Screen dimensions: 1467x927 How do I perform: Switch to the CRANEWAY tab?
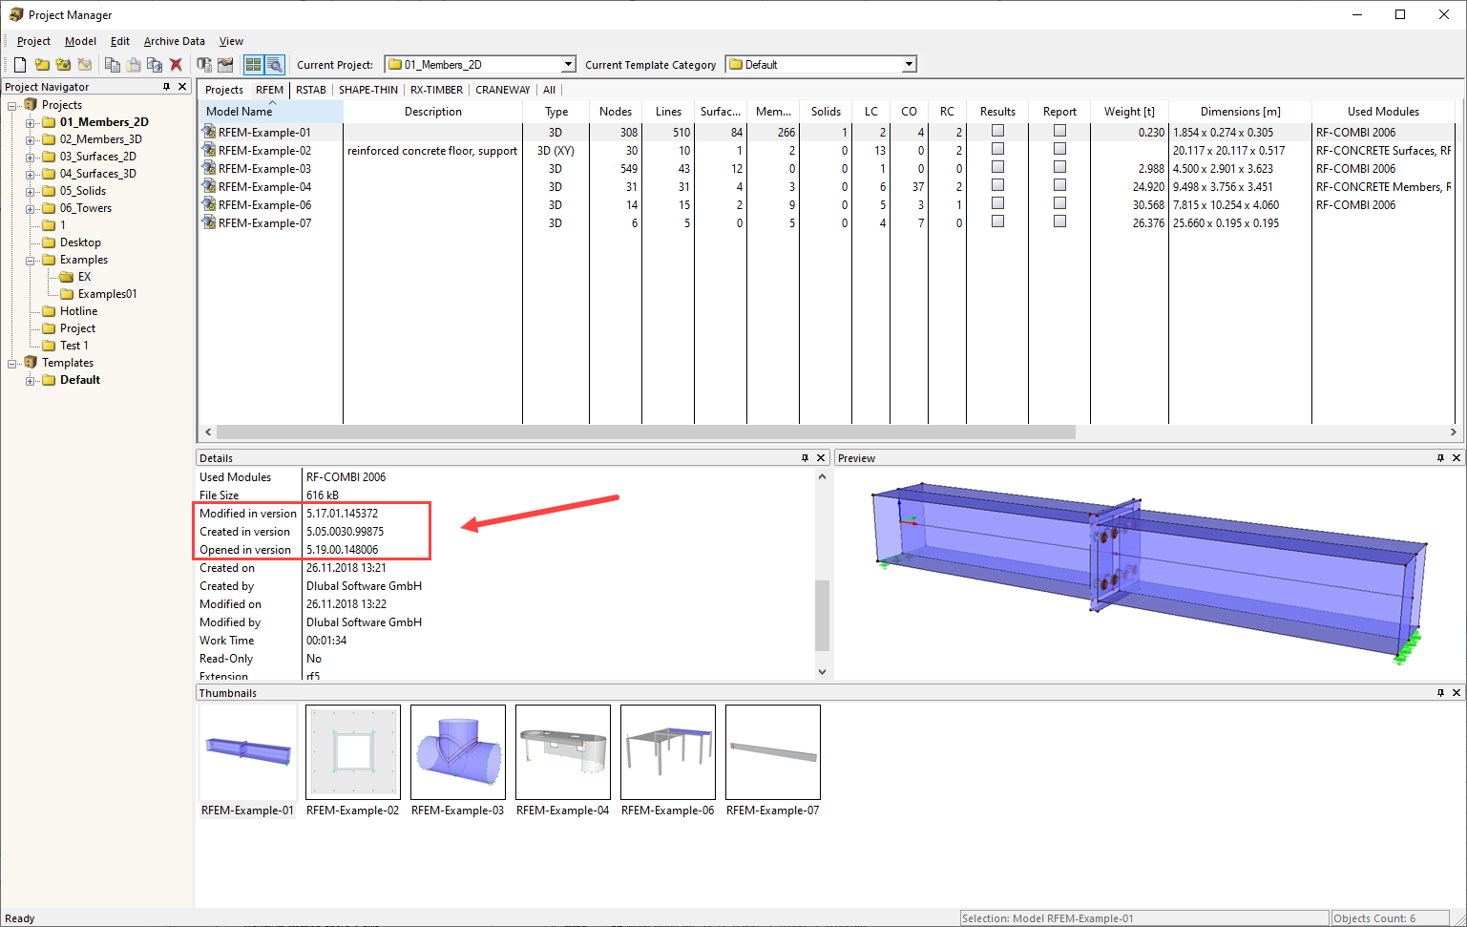pyautogui.click(x=503, y=90)
